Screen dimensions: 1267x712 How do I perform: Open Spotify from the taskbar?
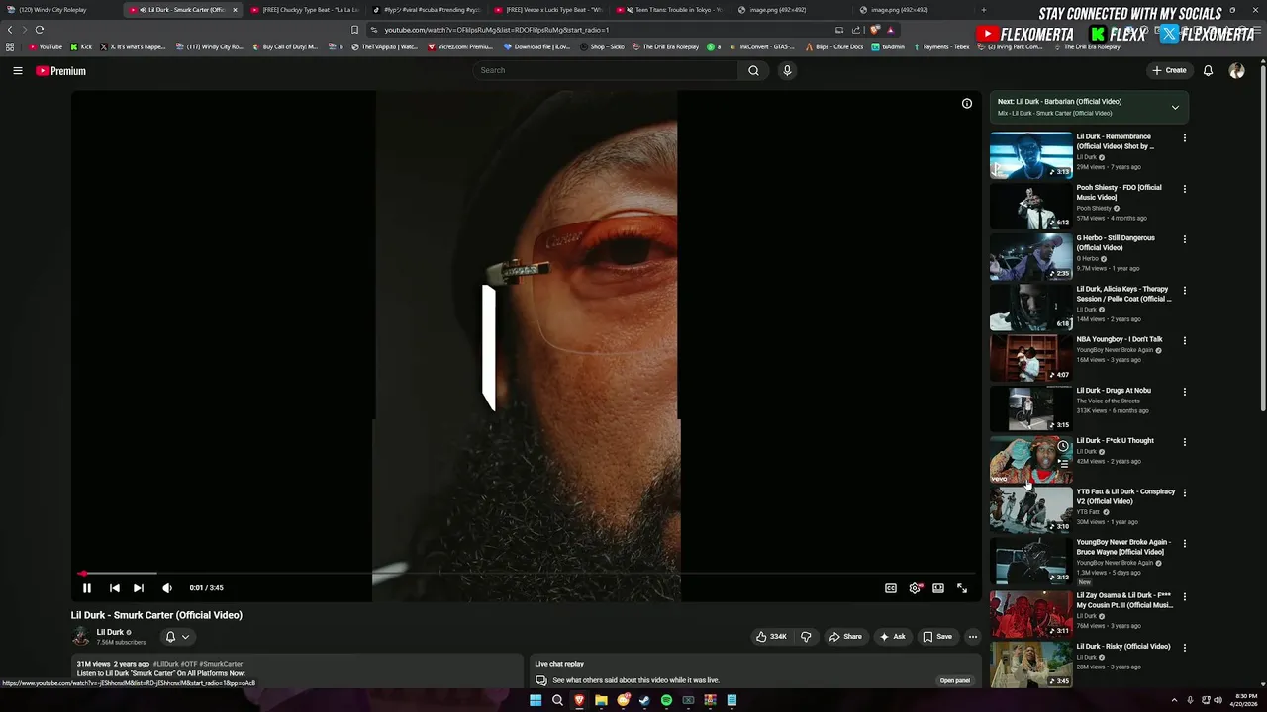[x=666, y=700]
